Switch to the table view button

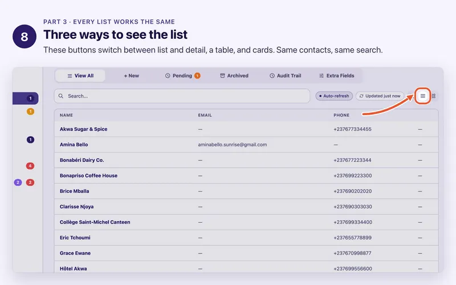click(422, 96)
